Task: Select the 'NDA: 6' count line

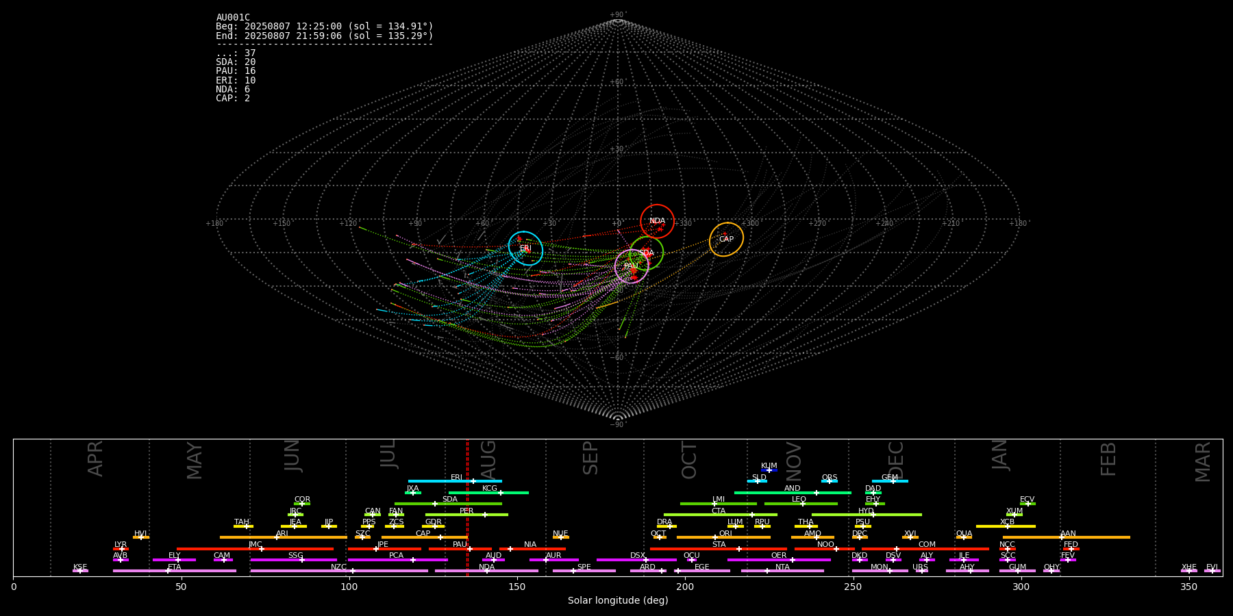Action: (233, 90)
